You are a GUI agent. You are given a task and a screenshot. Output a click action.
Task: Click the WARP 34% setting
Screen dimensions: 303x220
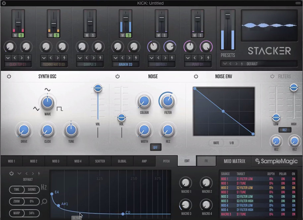click(24, 213)
